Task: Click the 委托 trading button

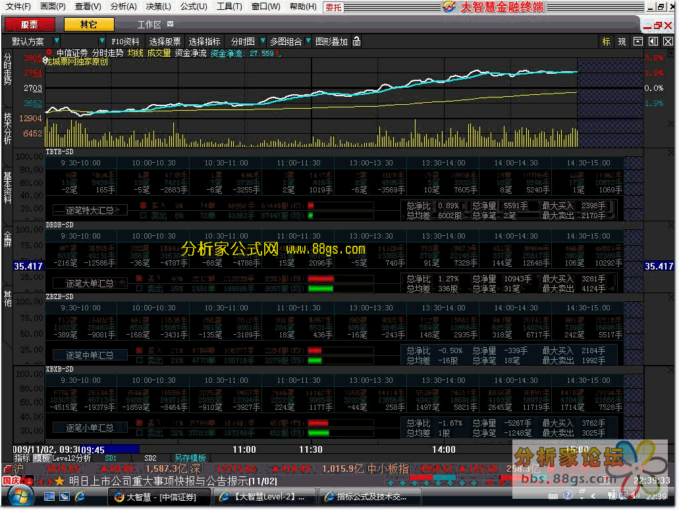Action: click(333, 7)
